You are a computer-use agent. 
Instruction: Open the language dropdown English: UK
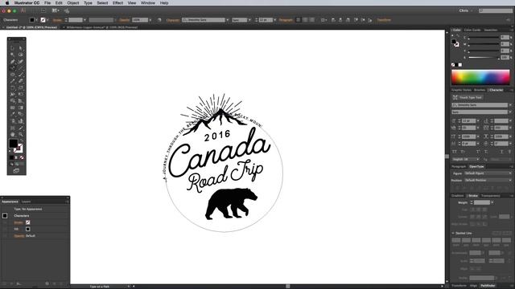click(x=465, y=159)
